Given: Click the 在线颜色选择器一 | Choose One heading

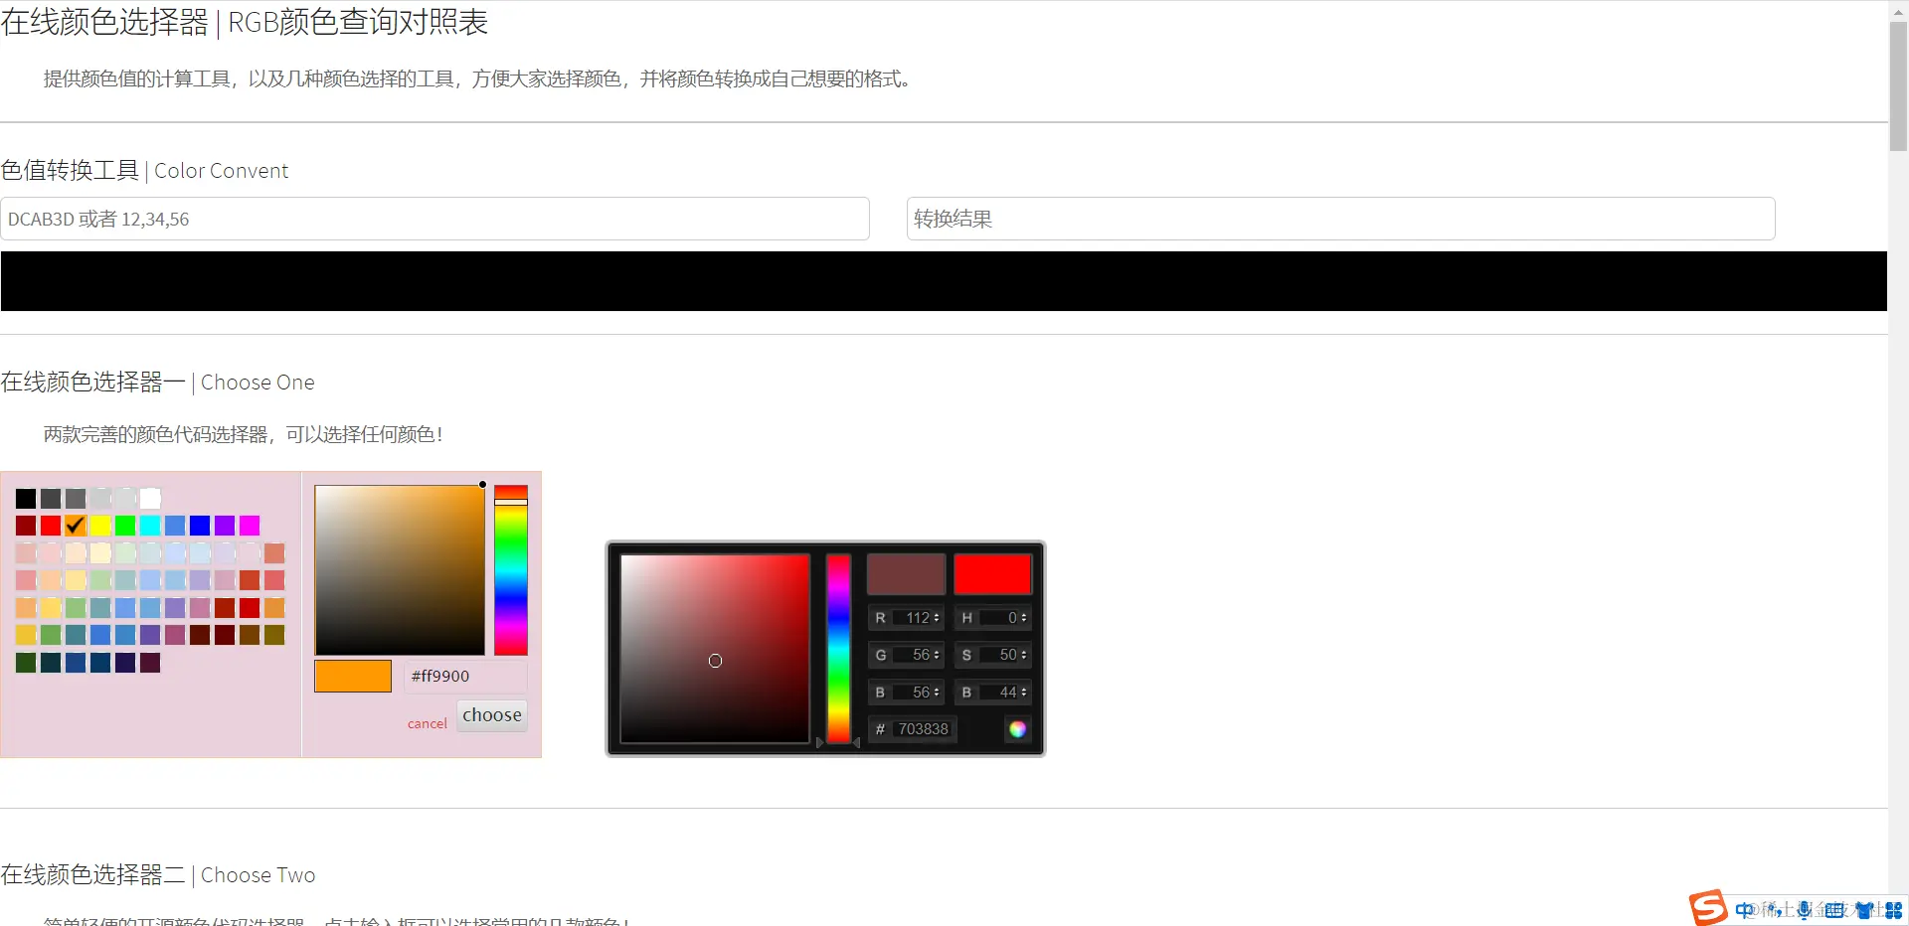Looking at the screenshot, I should pyautogui.click(x=157, y=383).
